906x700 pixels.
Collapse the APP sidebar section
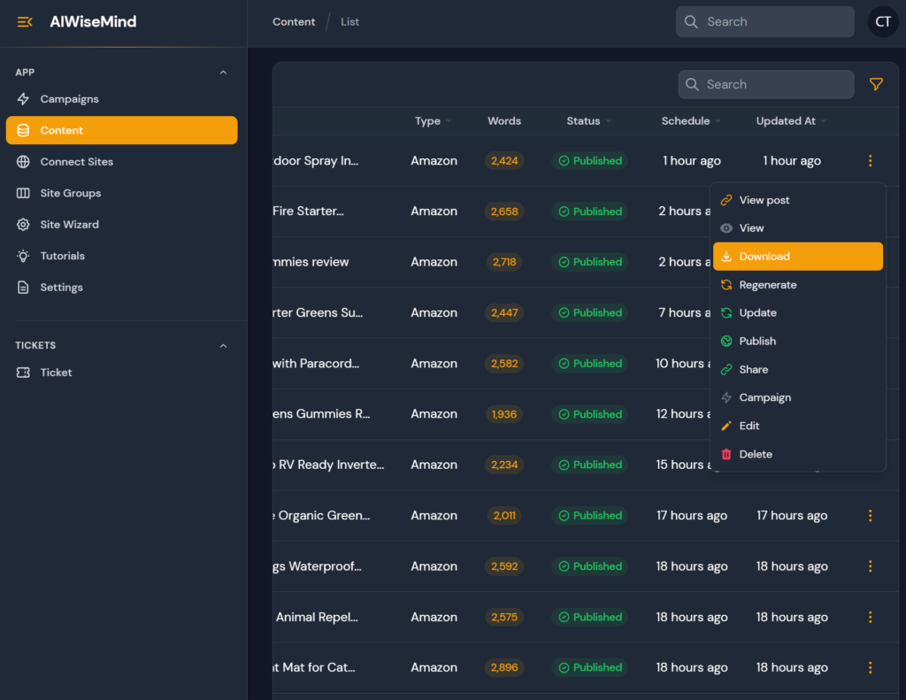point(223,73)
